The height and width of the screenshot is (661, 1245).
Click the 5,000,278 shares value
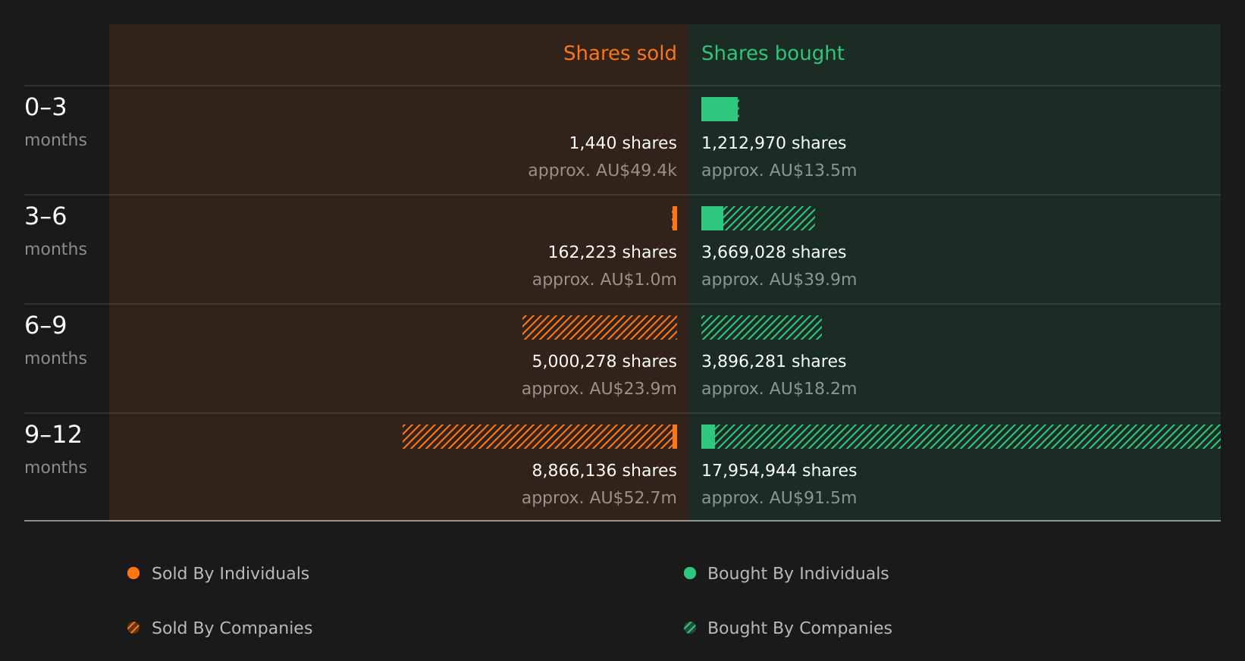pos(604,361)
